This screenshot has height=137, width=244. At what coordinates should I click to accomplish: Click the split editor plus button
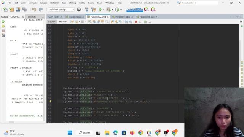pyautogui.click(x=241, y=22)
